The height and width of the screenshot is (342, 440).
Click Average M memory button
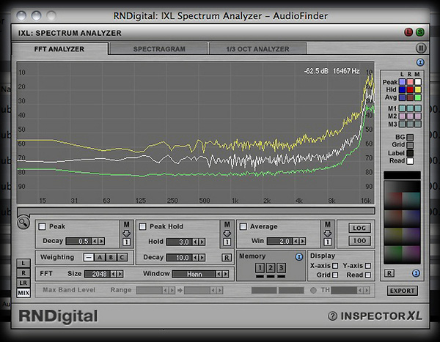coord(328,225)
